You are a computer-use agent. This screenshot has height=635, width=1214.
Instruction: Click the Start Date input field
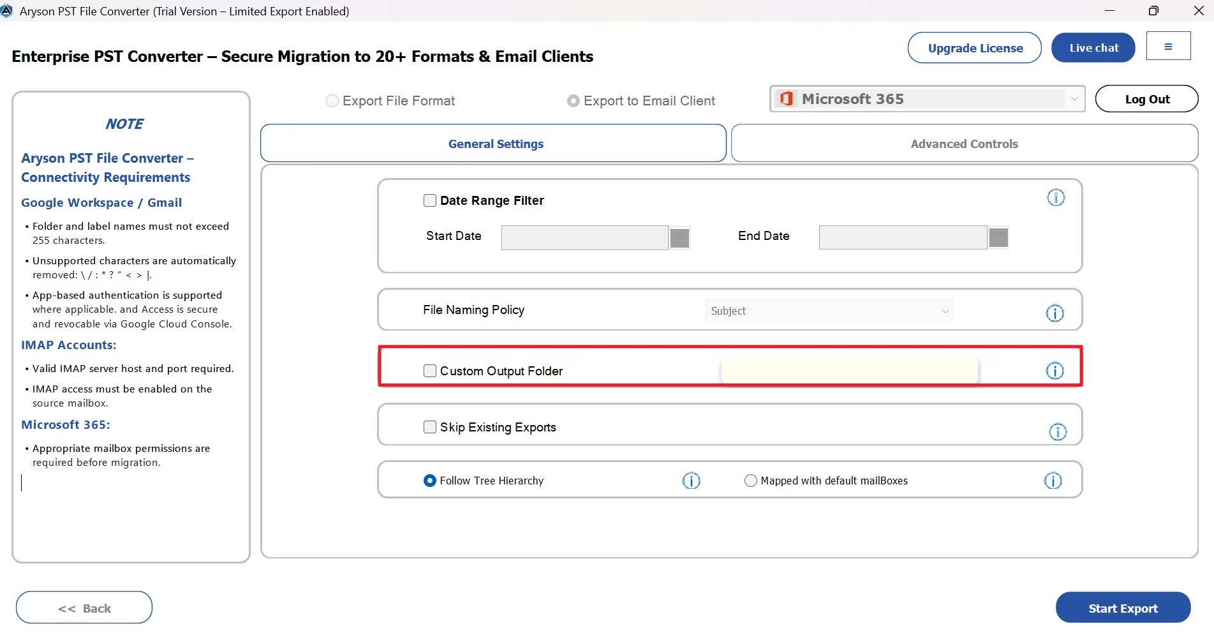(585, 238)
